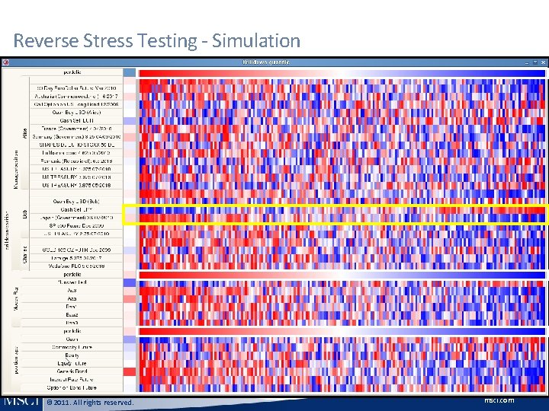The width and height of the screenshot is (549, 411).
Task: Select the US TREASURY 3.875 05/2018 row
Action: (x=76, y=185)
